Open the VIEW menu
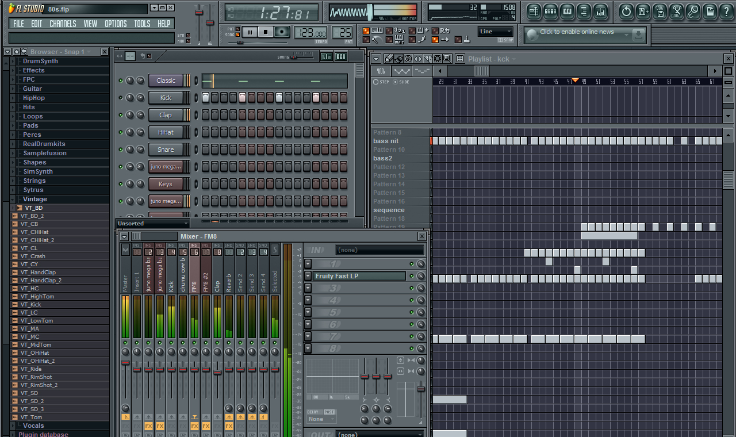 90,24
